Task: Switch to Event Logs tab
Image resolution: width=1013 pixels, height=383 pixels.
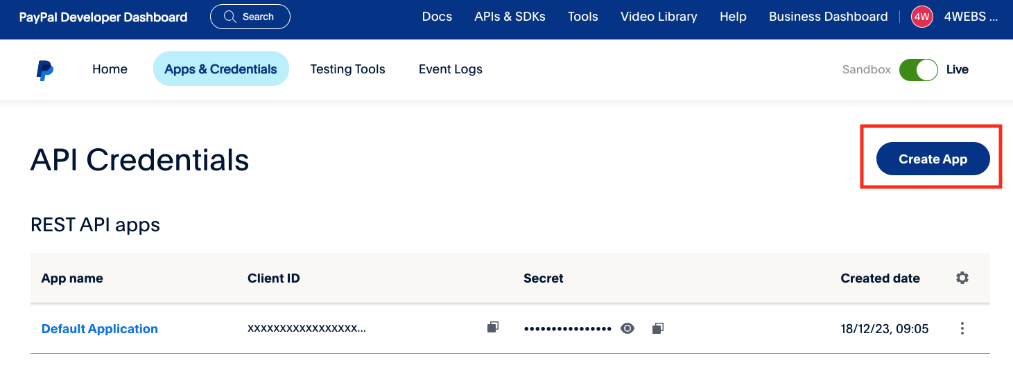Action: 451,69
